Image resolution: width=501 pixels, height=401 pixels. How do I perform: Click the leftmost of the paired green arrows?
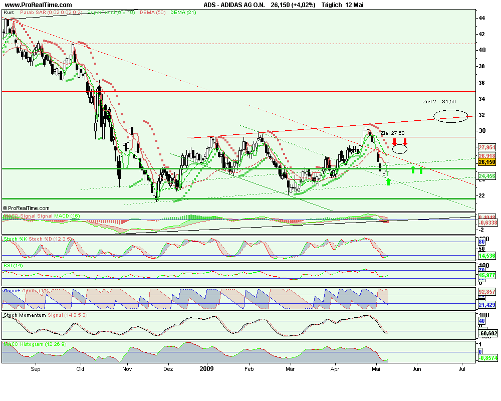tap(413, 170)
